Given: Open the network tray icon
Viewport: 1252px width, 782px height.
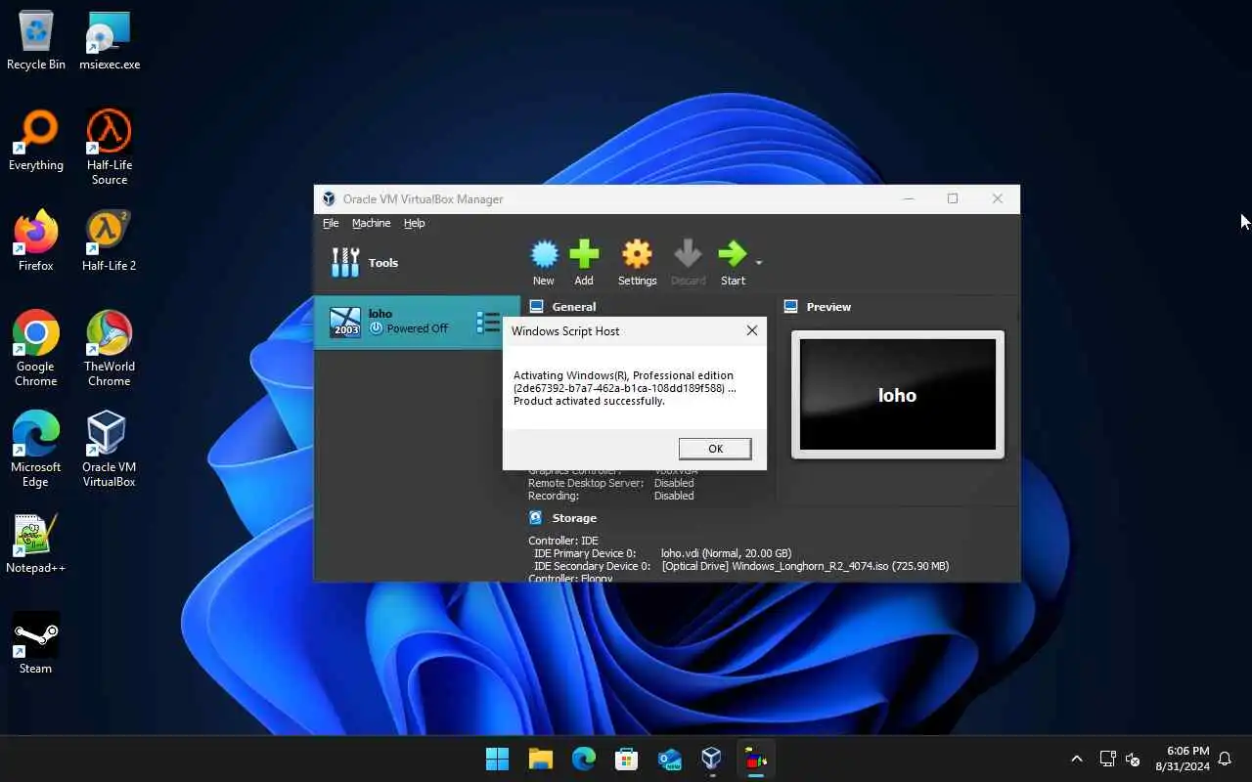Looking at the screenshot, I should (x=1107, y=759).
